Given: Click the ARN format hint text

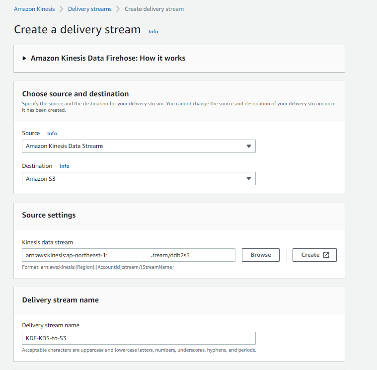Looking at the screenshot, I should coord(97,267).
